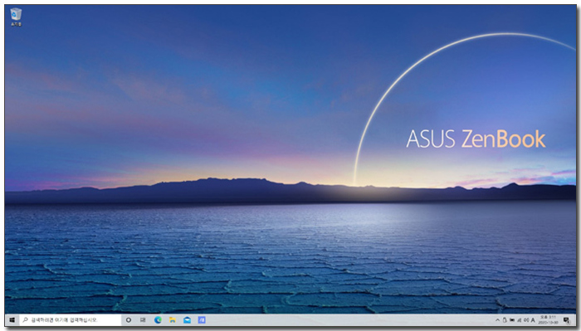Open the Wi-Fi network flyout
The height and width of the screenshot is (331, 581).
520,320
